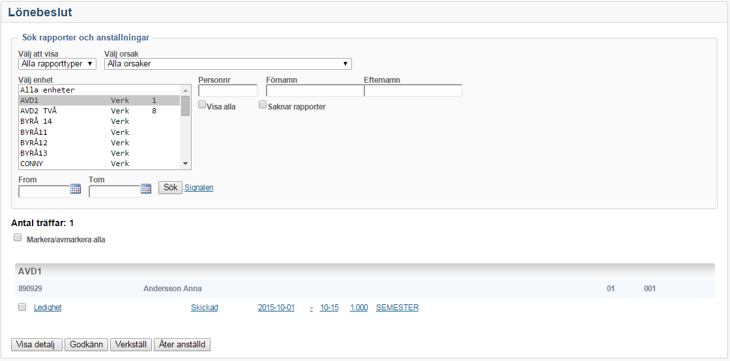730x361 pixels.
Task: Approve with the Godkänn button
Action: [x=86, y=345]
